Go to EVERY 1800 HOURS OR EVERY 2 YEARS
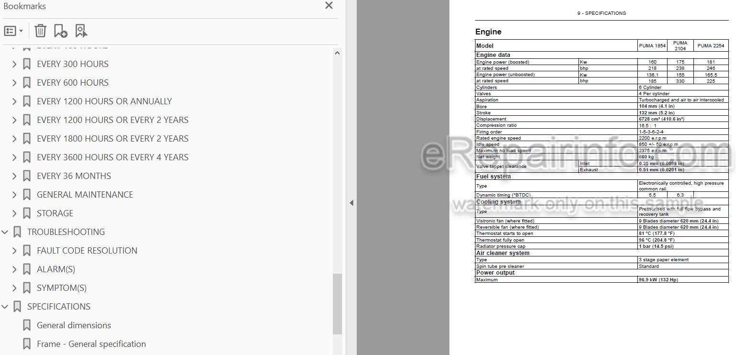This screenshot has height=355, width=736. [113, 139]
